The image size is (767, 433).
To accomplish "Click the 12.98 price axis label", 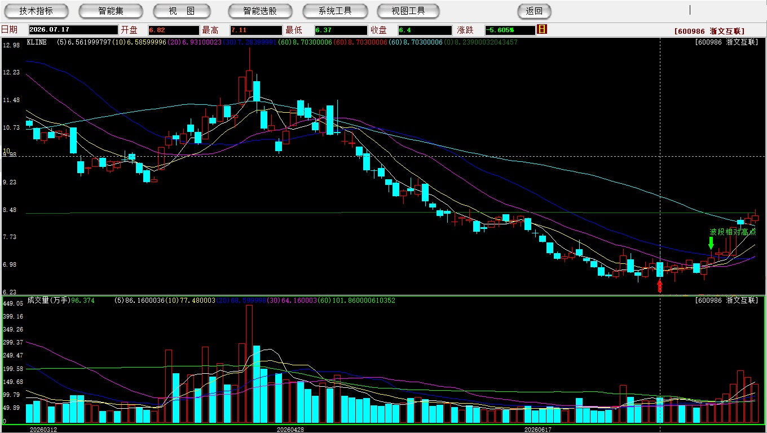I will pos(11,45).
